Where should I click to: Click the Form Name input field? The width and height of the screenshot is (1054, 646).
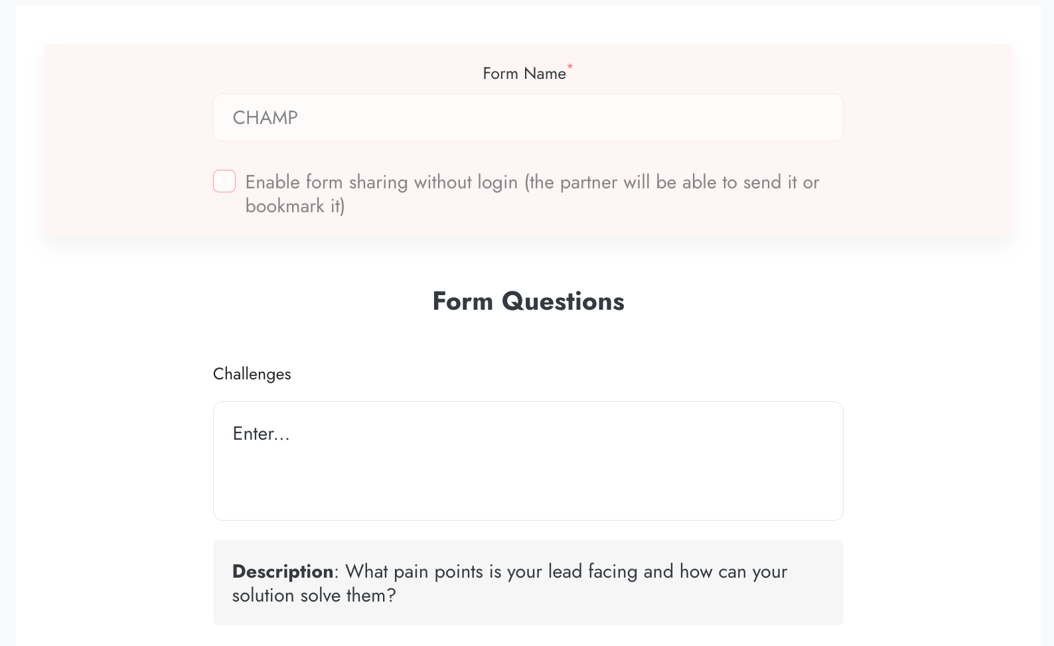[528, 117]
